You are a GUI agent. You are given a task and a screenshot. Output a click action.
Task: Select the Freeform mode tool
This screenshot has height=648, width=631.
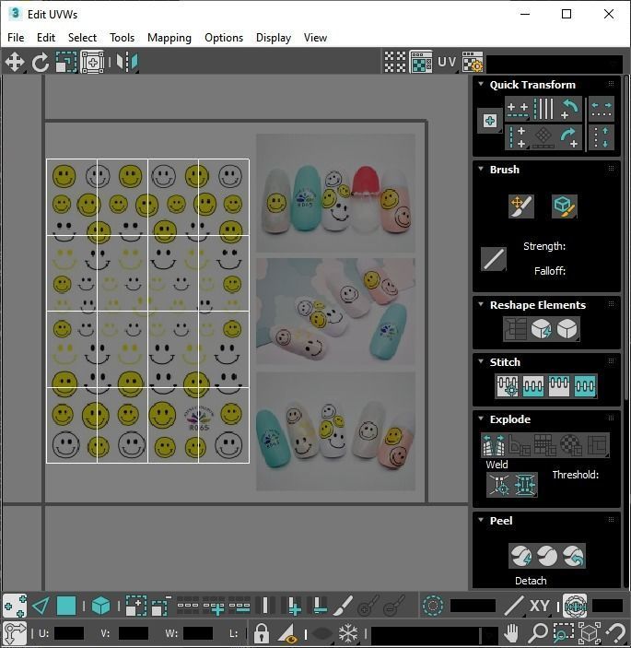click(92, 63)
